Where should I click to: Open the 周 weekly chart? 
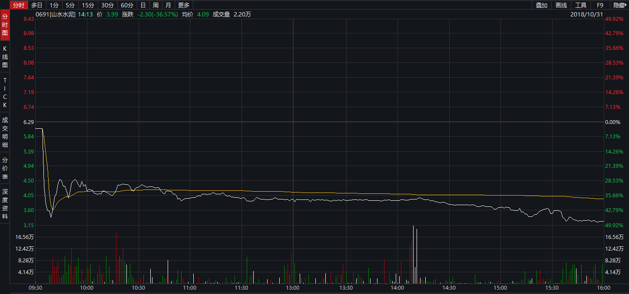[x=156, y=5]
